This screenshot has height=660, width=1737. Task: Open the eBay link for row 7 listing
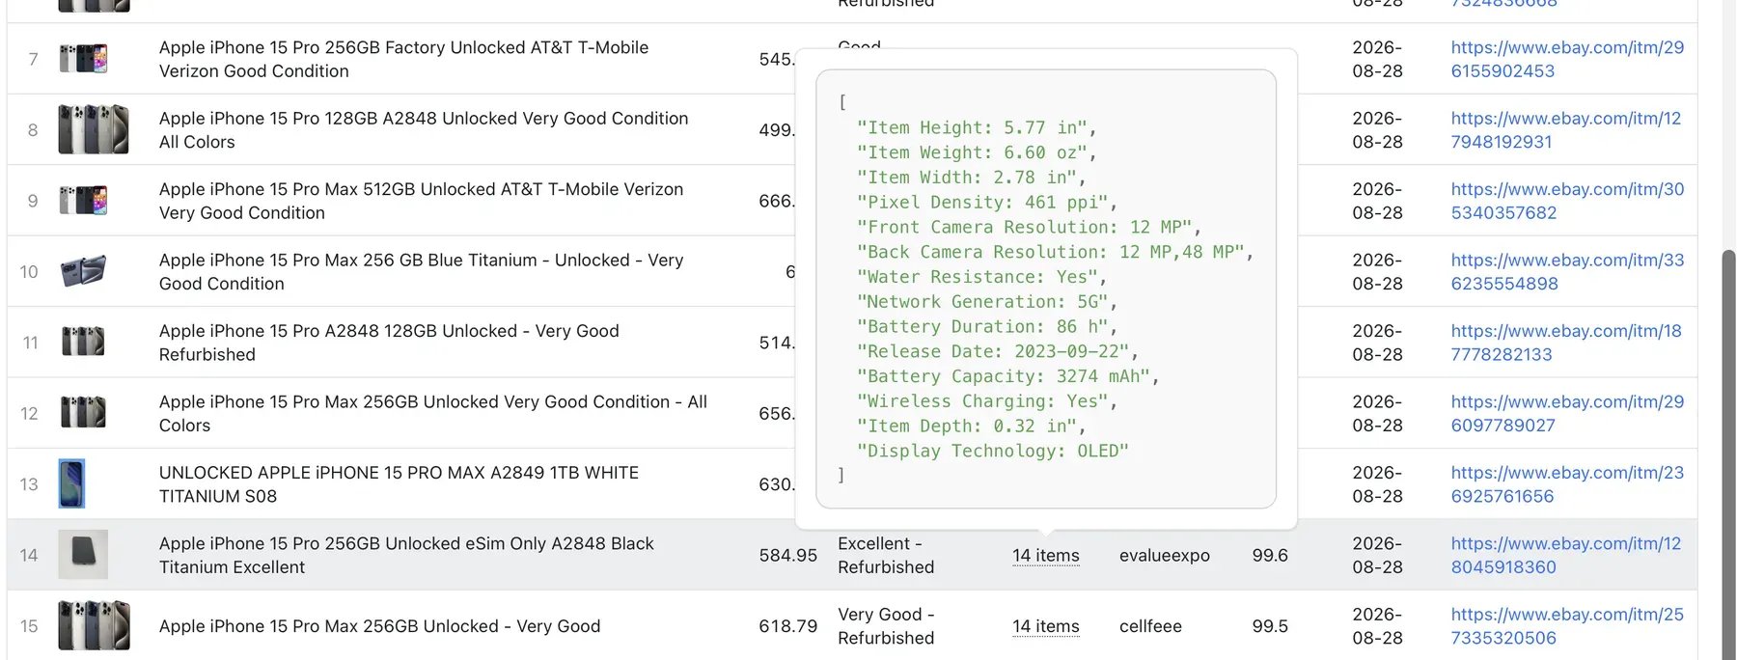click(x=1567, y=59)
